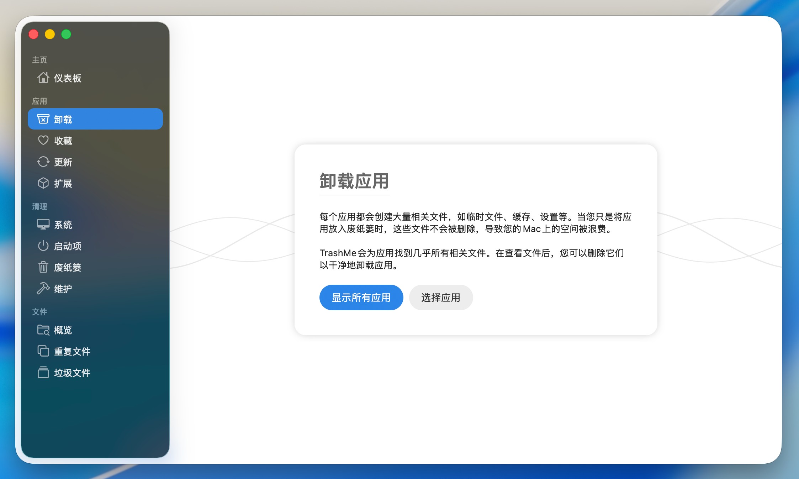Open the 仪表板 sidebar item
The width and height of the screenshot is (799, 479).
[x=68, y=78]
